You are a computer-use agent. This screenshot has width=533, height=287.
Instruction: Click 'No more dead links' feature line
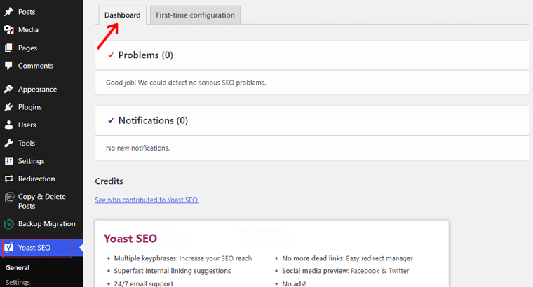(x=347, y=258)
